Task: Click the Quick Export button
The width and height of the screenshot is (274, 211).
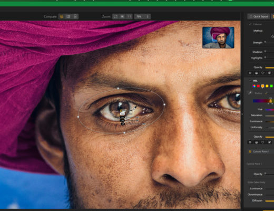Action: tap(259, 16)
